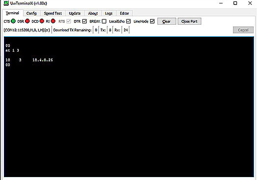Click the CTS green status indicator

coord(13,21)
